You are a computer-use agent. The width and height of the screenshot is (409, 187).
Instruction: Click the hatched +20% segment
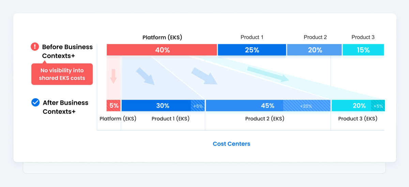pos(306,106)
